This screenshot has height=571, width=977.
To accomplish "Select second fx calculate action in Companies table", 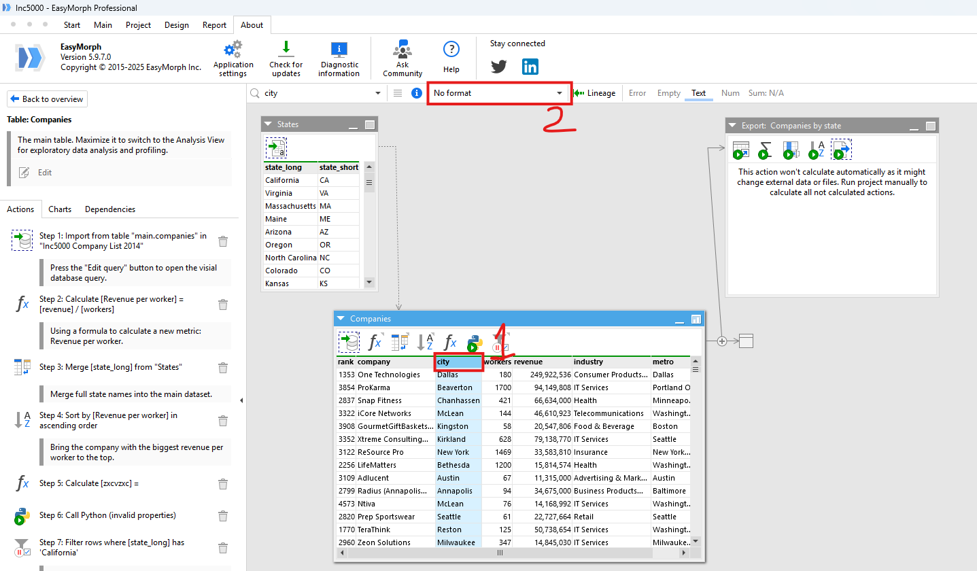I will click(x=450, y=342).
